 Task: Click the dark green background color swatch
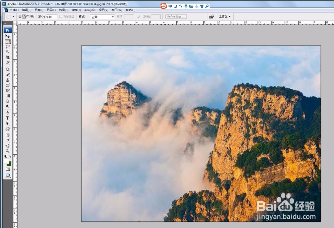click(10, 164)
